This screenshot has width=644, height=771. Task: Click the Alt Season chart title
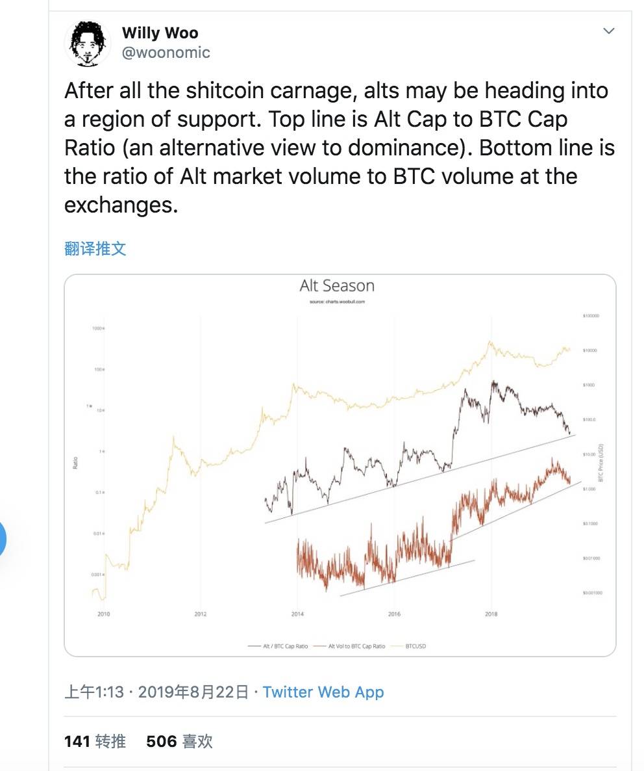click(337, 285)
